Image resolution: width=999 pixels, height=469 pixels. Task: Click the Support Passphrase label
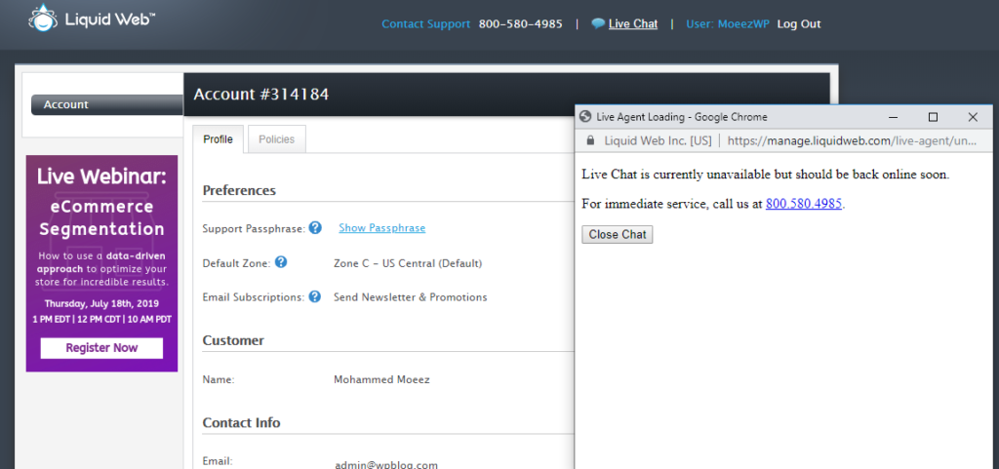coord(255,228)
